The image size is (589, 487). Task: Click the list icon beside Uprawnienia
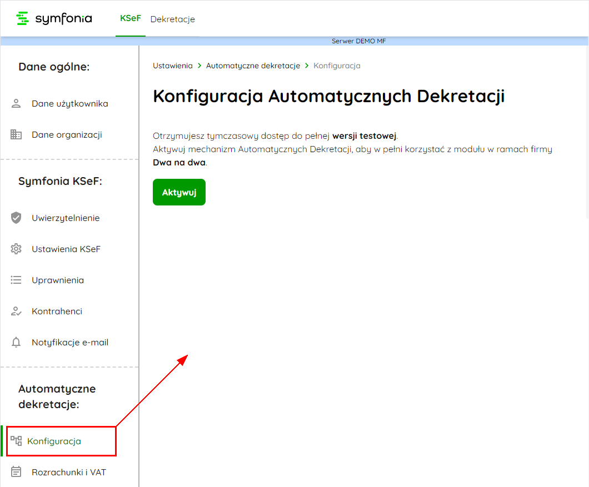[16, 280]
